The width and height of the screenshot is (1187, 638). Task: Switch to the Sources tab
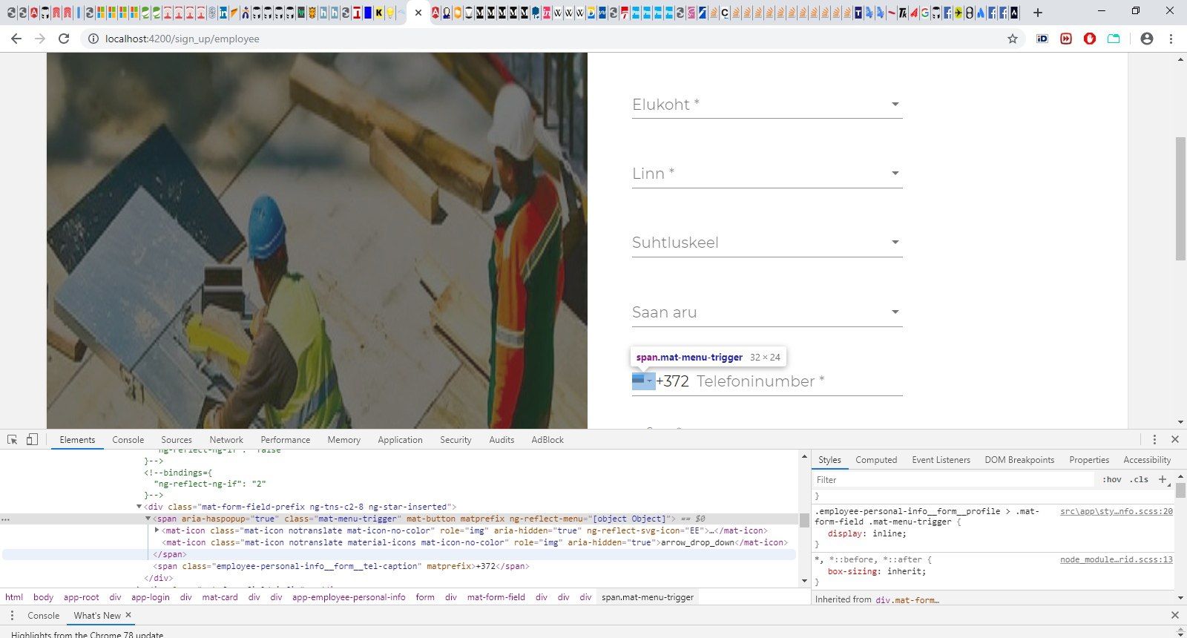point(177,440)
